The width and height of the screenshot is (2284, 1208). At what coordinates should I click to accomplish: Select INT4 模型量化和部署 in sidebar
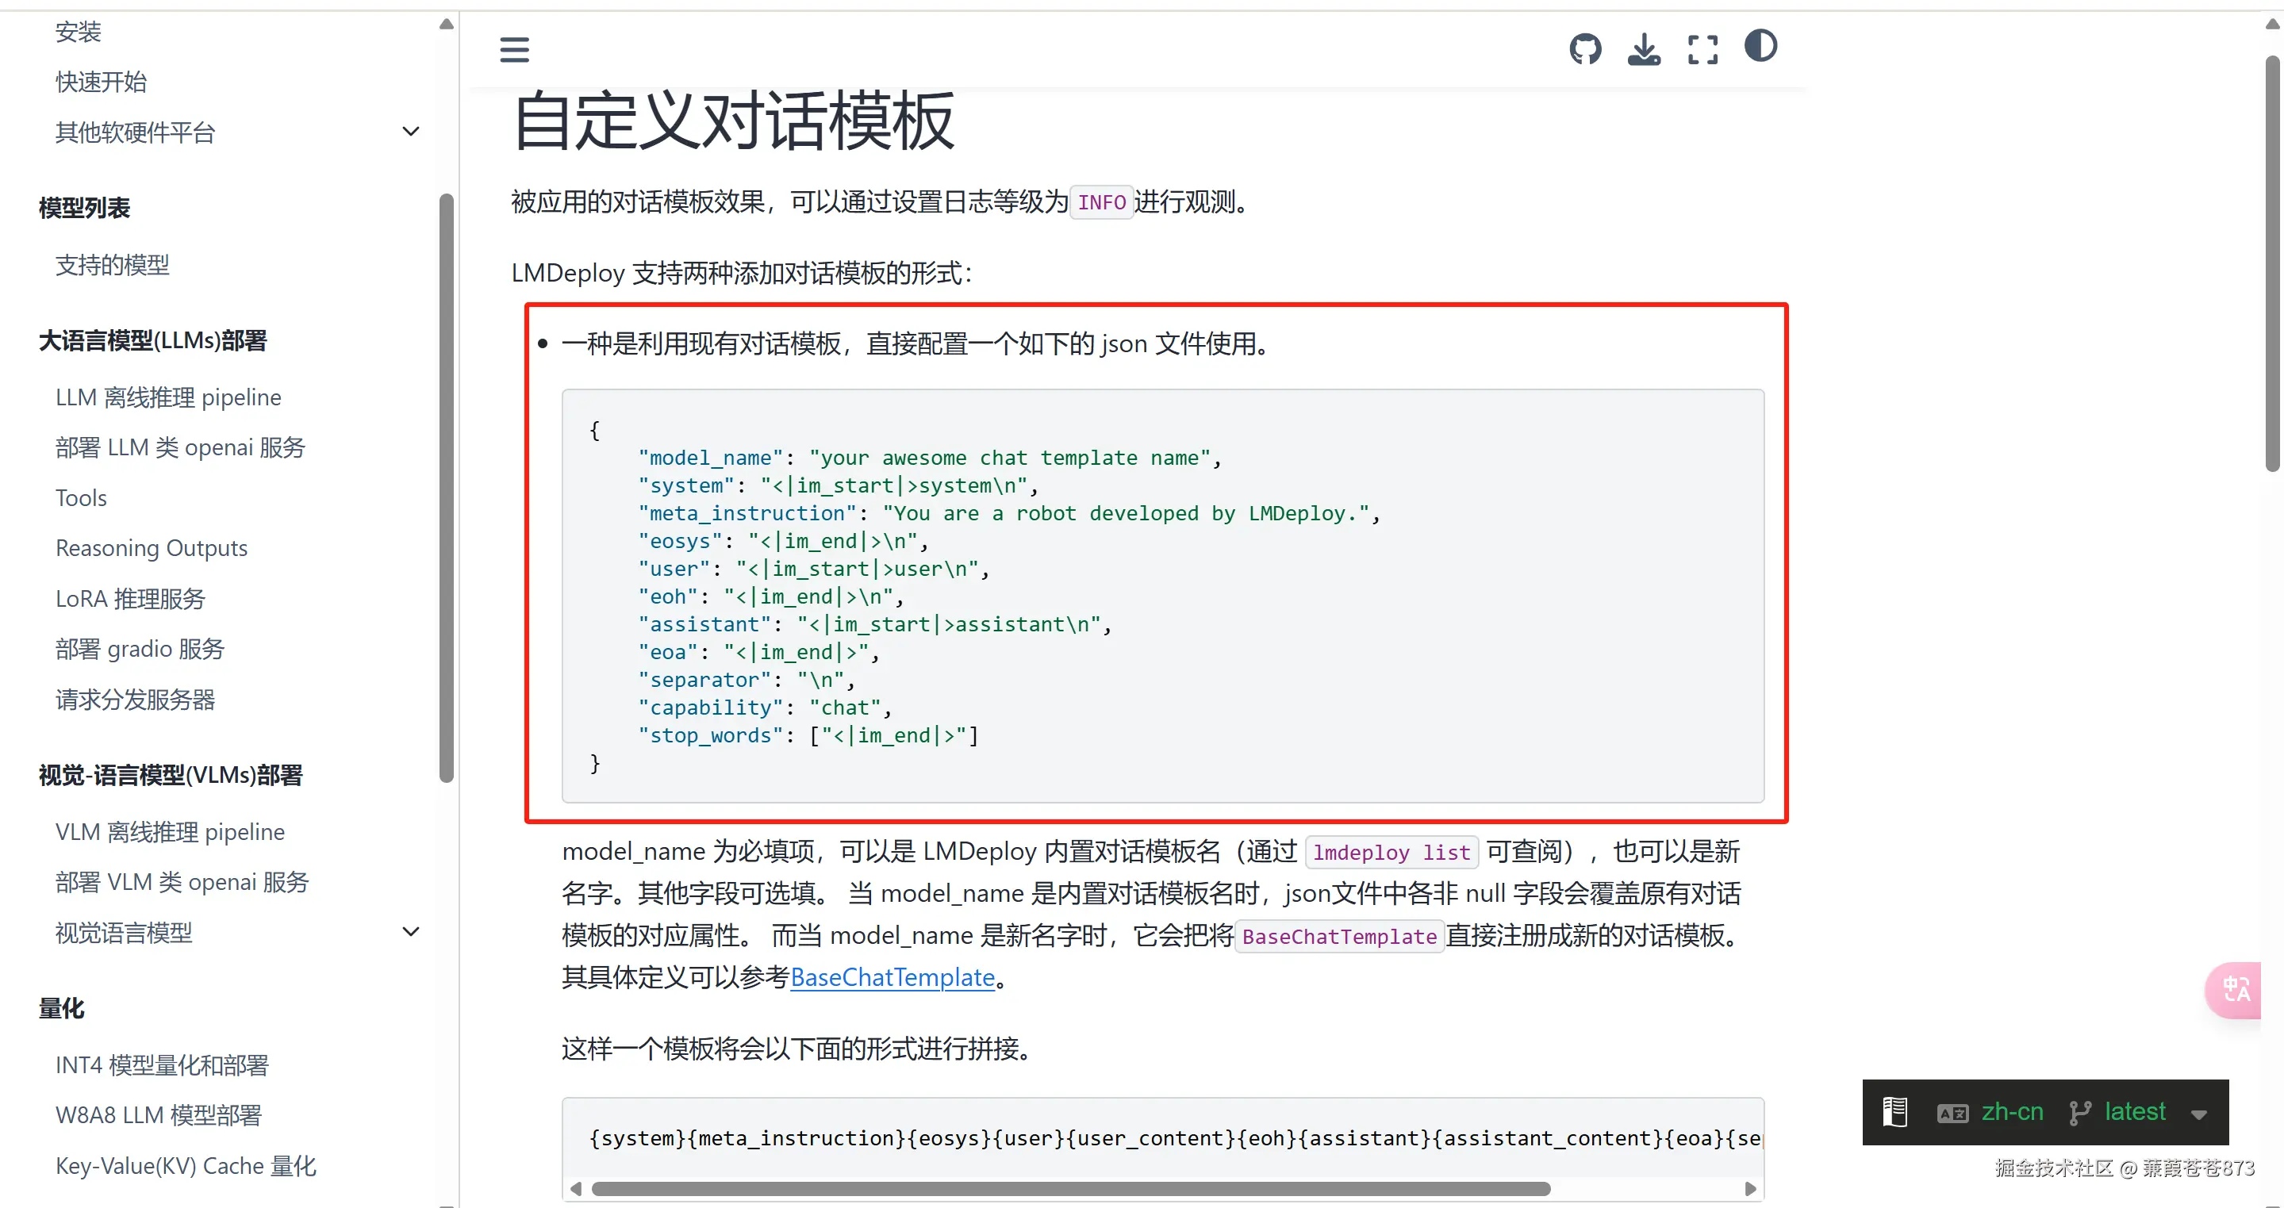click(x=163, y=1064)
